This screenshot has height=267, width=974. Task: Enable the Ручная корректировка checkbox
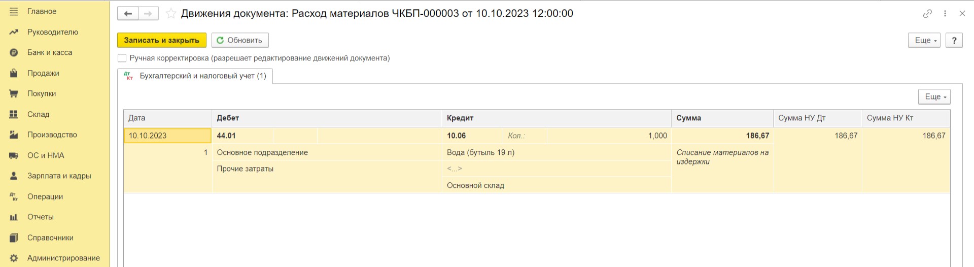[x=122, y=58]
